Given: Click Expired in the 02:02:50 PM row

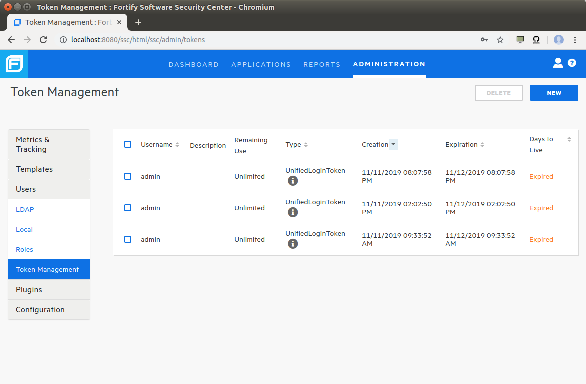Looking at the screenshot, I should [541, 208].
